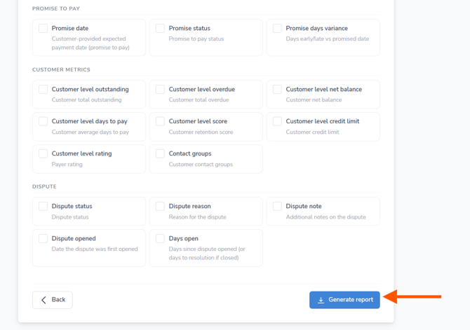
Task: Enable the Promise date checkbox
Action: tap(43, 29)
